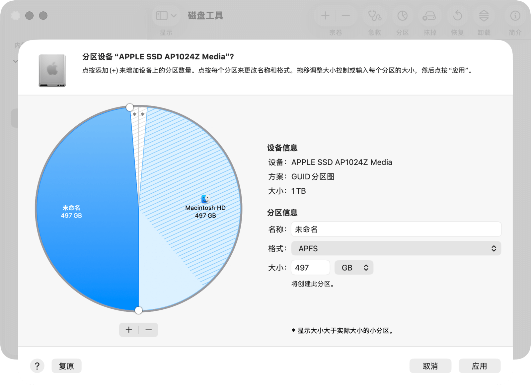The width and height of the screenshot is (531, 385).
Task: Click the Revert (复原) button
Action: (x=66, y=366)
